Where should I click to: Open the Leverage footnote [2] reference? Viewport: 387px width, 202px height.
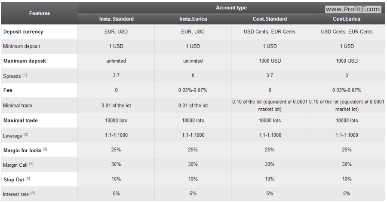(x=26, y=135)
